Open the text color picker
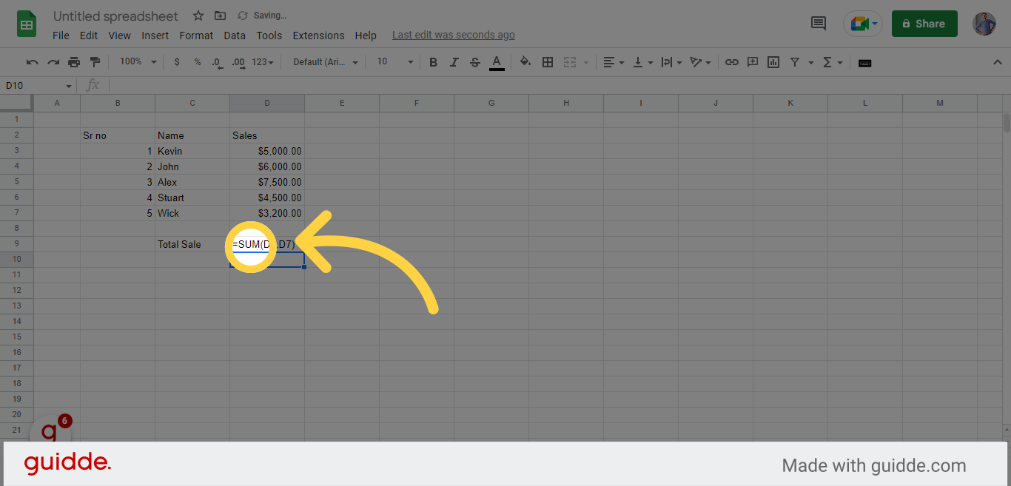Screen dimensions: 1011x486 pyautogui.click(x=497, y=62)
